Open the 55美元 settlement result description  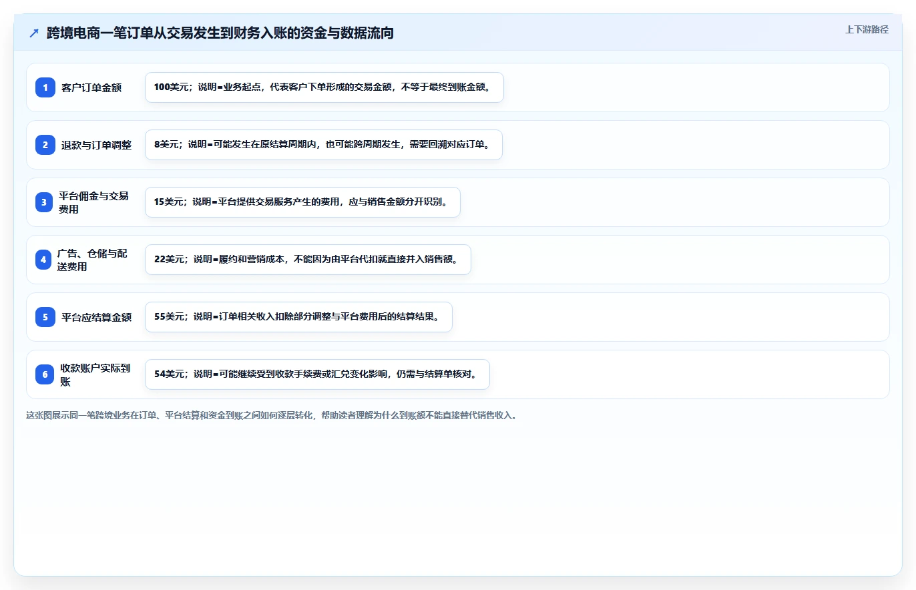[x=298, y=317]
